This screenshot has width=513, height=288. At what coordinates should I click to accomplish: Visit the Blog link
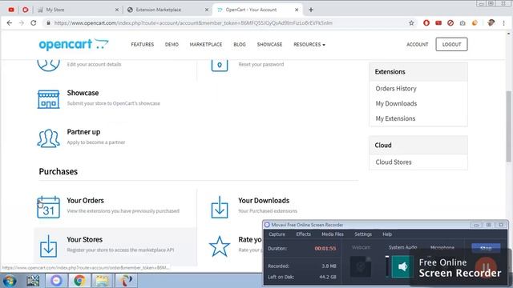240,45
